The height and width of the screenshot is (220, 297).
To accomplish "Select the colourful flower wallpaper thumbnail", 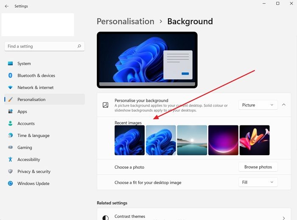I will (x=255, y=140).
